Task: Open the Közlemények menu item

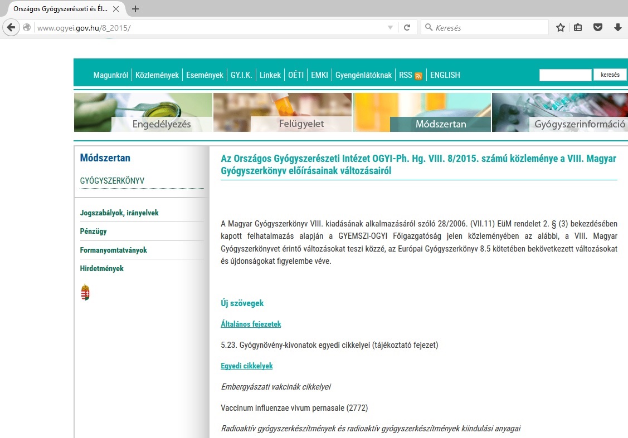Action: click(x=157, y=75)
